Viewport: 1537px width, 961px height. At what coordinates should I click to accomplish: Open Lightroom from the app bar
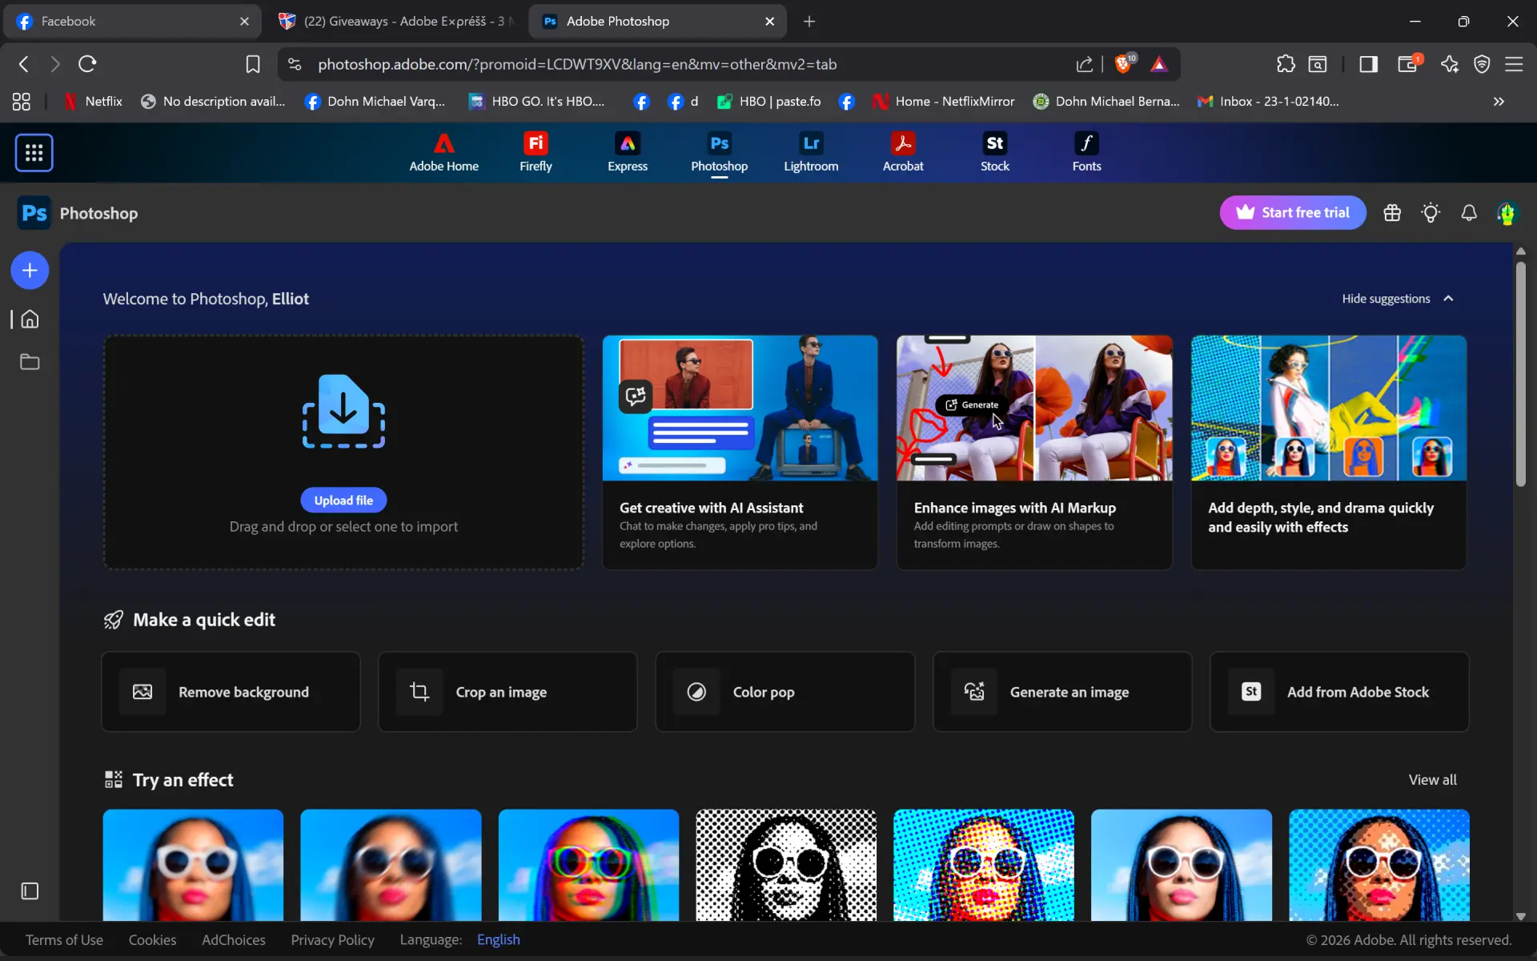811,152
